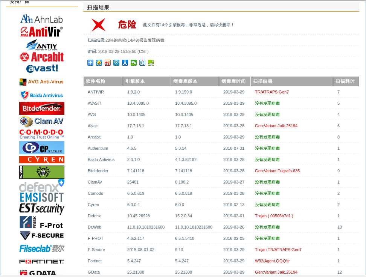Viewport: 366px width, 277px height.
Task: Share to Sina Weibo icon
Action: 108,63
